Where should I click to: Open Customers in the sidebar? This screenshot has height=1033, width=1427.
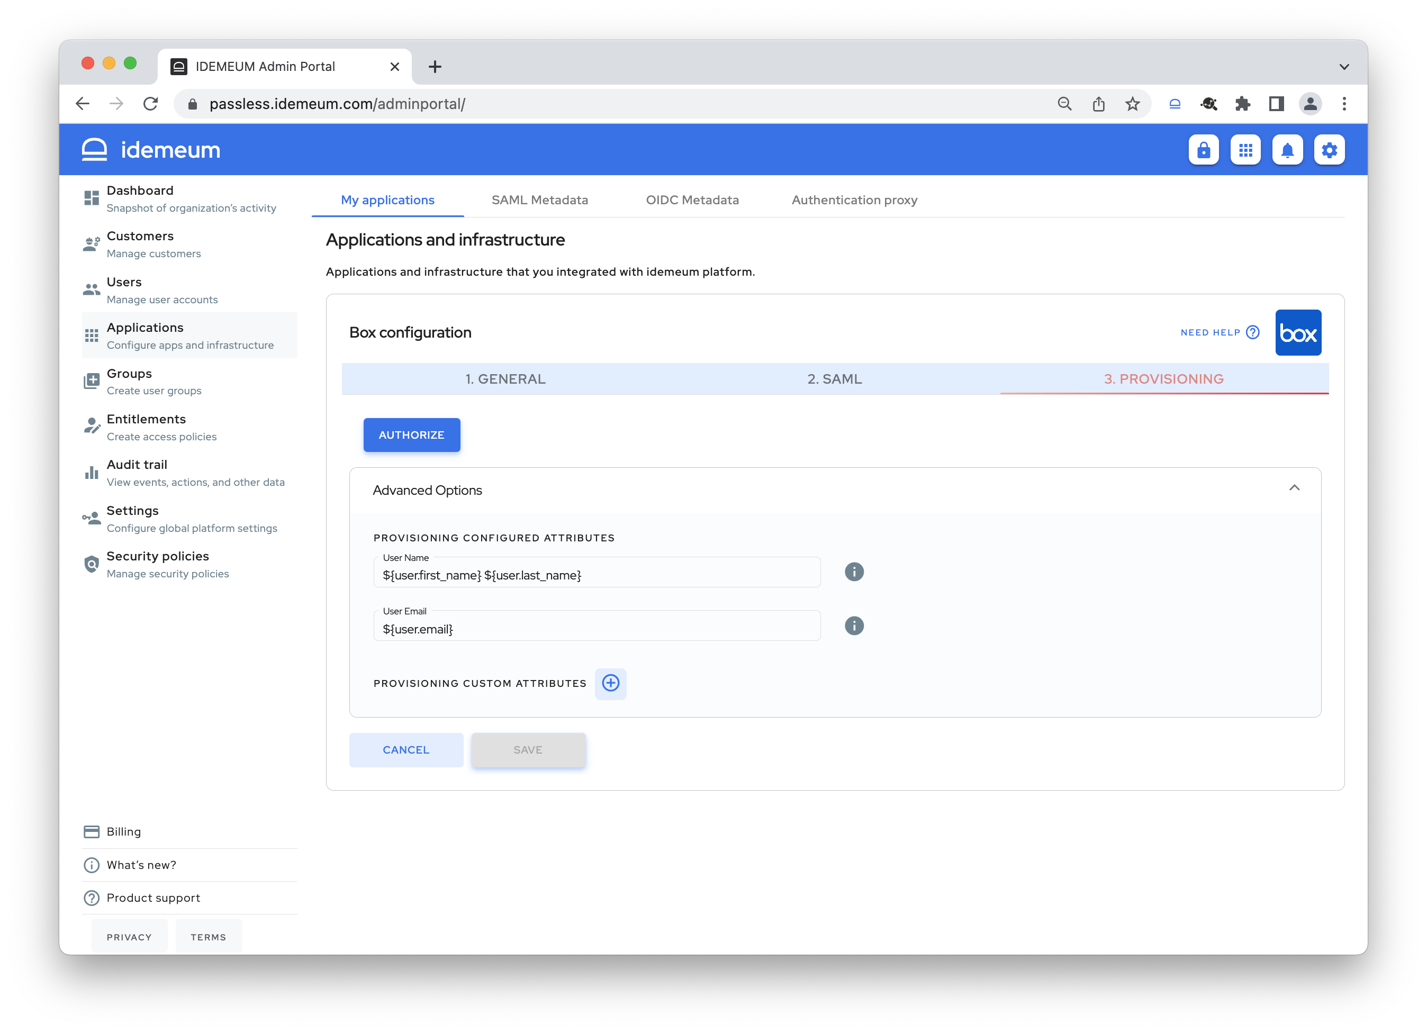[x=189, y=244]
